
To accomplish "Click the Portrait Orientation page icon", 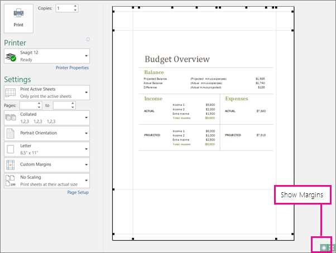I will [x=10, y=133].
